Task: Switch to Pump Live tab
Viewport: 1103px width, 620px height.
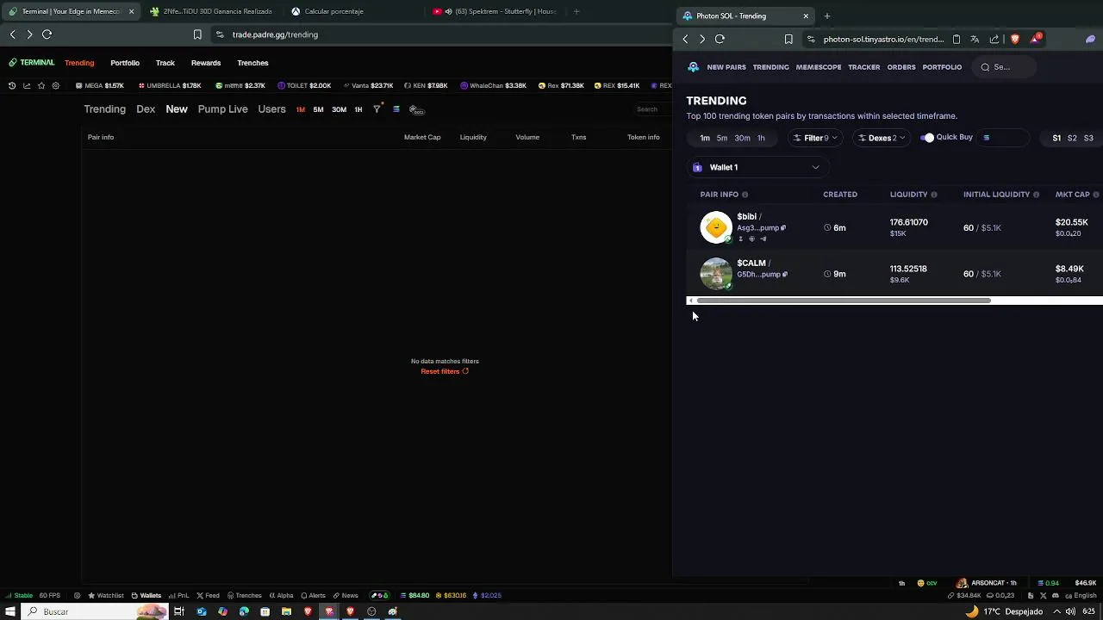Action: tap(222, 109)
